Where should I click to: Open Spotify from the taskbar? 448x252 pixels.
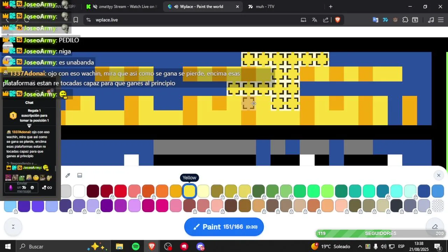pyautogui.click(x=136, y=246)
